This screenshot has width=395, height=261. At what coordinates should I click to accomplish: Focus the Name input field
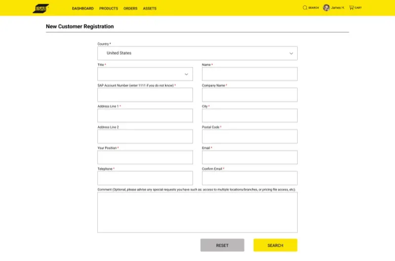tap(250, 74)
